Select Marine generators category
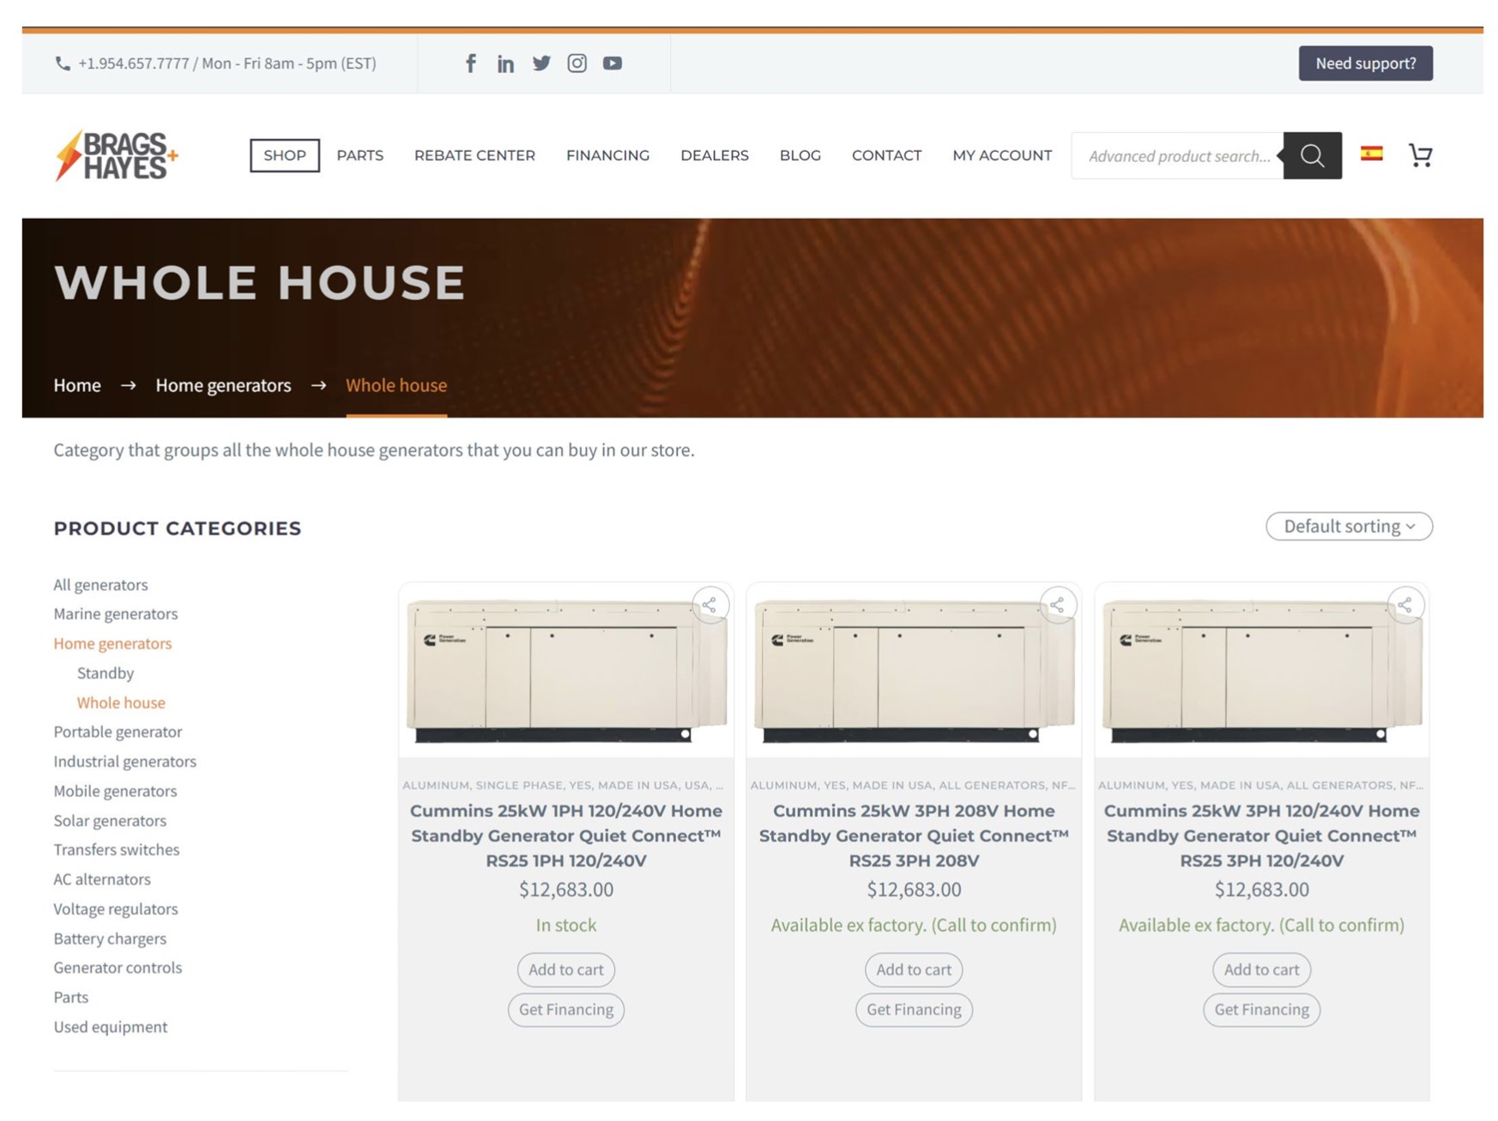Screen dimensions: 1498x1121 tap(116, 614)
